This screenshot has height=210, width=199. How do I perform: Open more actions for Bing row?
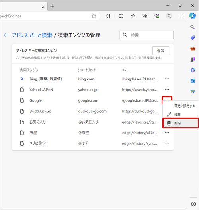[x=167, y=79]
